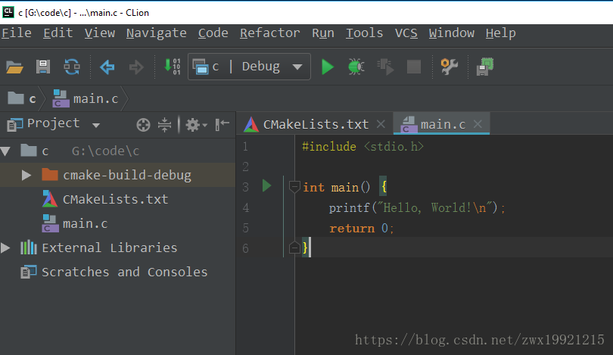The height and width of the screenshot is (355, 613).
Task: Expand the cmake-build-debug folder arrow
Action: [26, 175]
